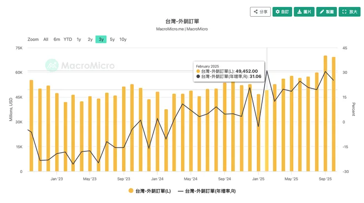Click the 75K left axis label
The height and width of the screenshot is (203, 364).
[19, 48]
